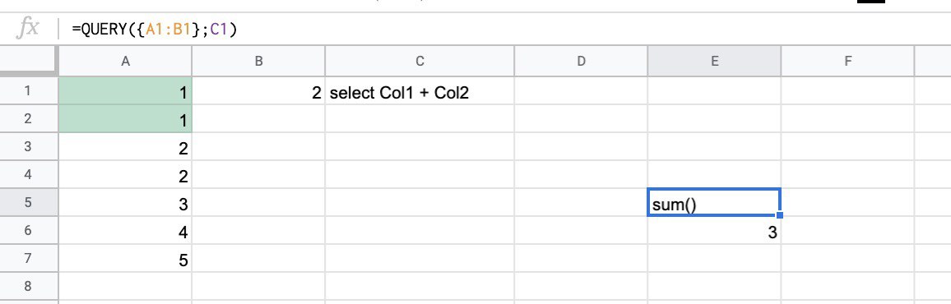This screenshot has width=951, height=304.
Task: Select cell B1 containing 2
Action: [x=258, y=91]
